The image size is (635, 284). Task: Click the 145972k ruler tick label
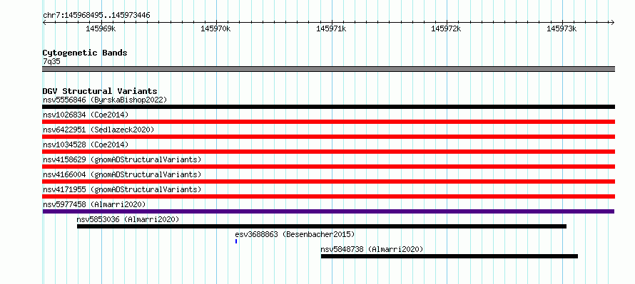446,28
